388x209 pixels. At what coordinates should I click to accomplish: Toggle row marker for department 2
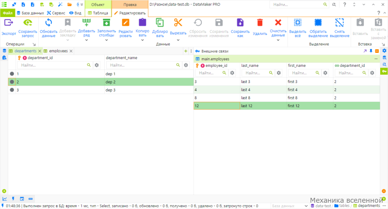tap(12, 82)
